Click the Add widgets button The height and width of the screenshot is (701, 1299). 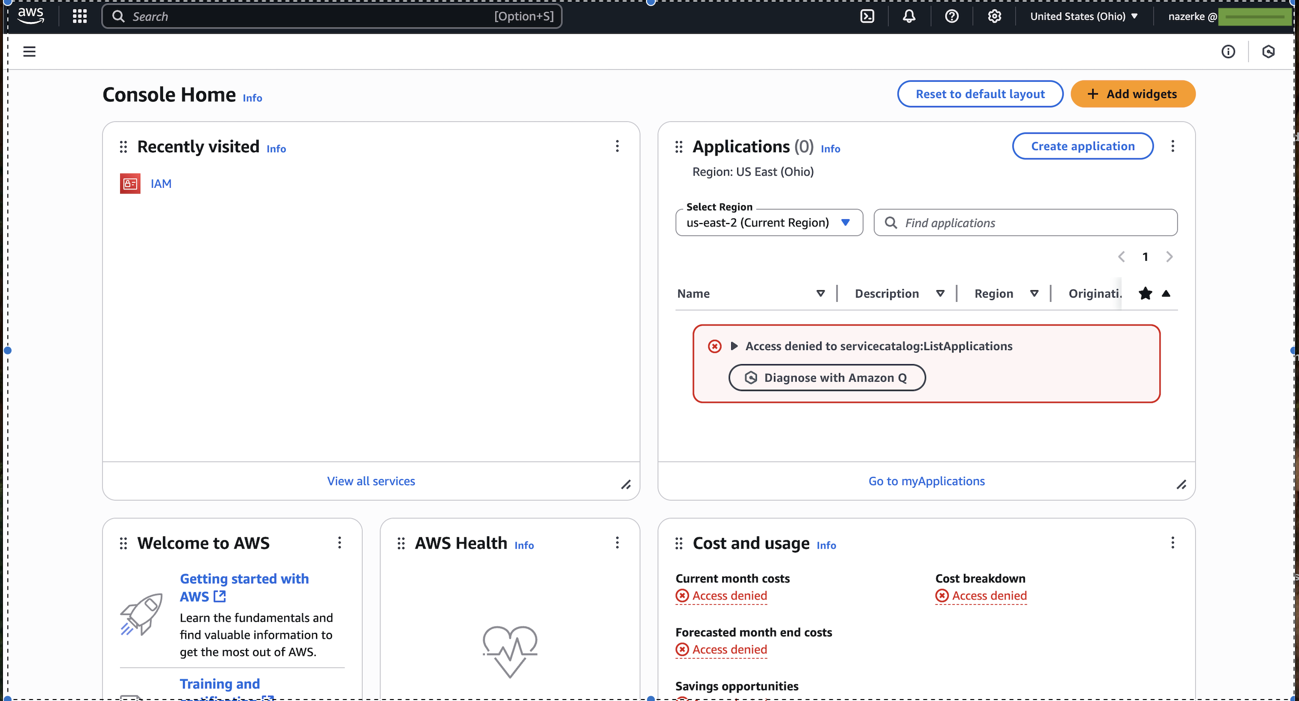[x=1133, y=94]
